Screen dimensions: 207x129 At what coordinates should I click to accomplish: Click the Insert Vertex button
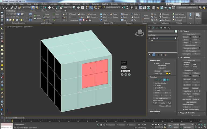pyautogui.click(x=191, y=34)
